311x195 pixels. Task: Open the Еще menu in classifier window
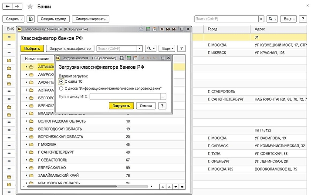point(167,49)
